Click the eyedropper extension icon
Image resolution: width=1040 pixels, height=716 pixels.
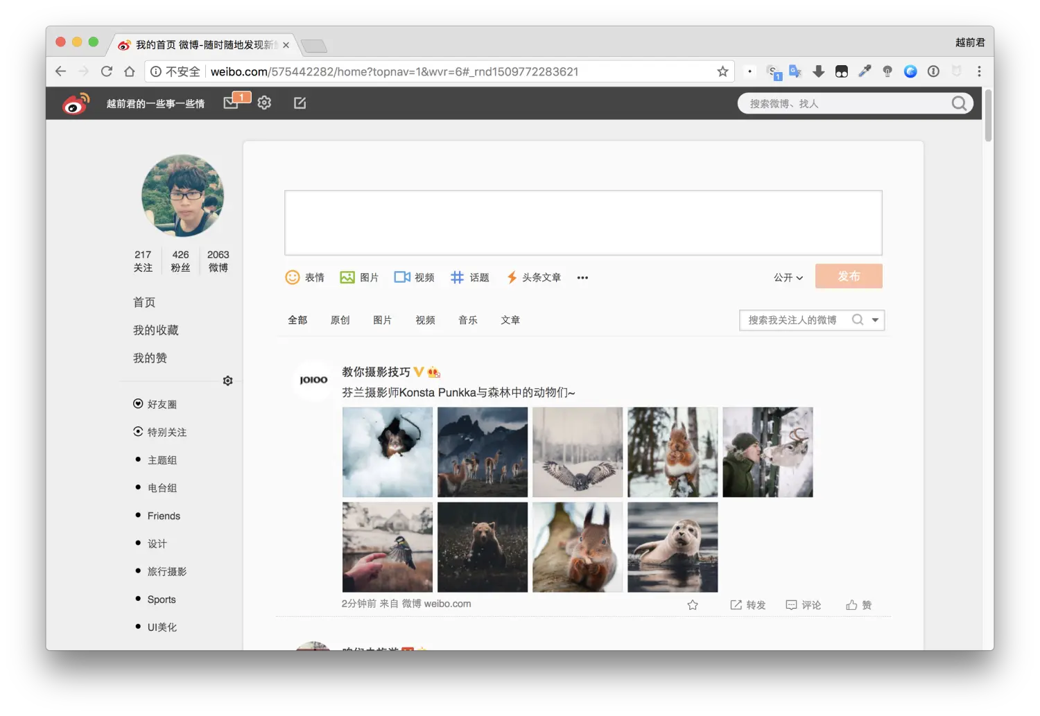click(x=865, y=71)
